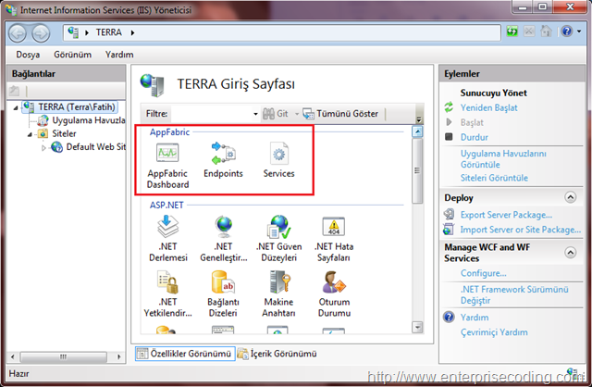Open the Dosya menu
The image size is (592, 387).
pos(28,55)
